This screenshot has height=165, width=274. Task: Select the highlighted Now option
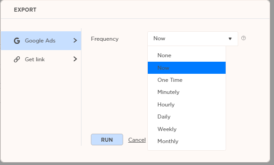(187, 68)
